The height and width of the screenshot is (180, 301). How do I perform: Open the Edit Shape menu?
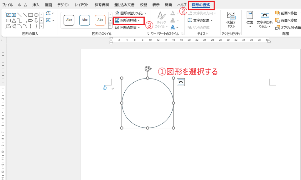pyautogui.click(x=50, y=13)
